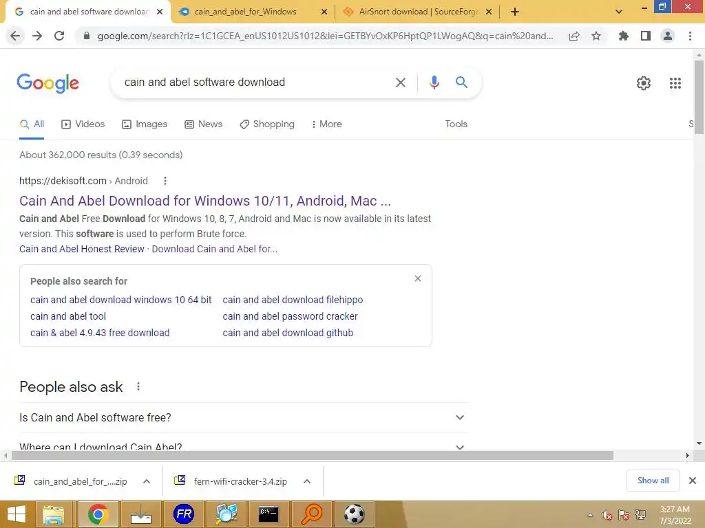Submit search with the magnifier icon
Viewport: 705px width, 528px height.
pos(461,82)
